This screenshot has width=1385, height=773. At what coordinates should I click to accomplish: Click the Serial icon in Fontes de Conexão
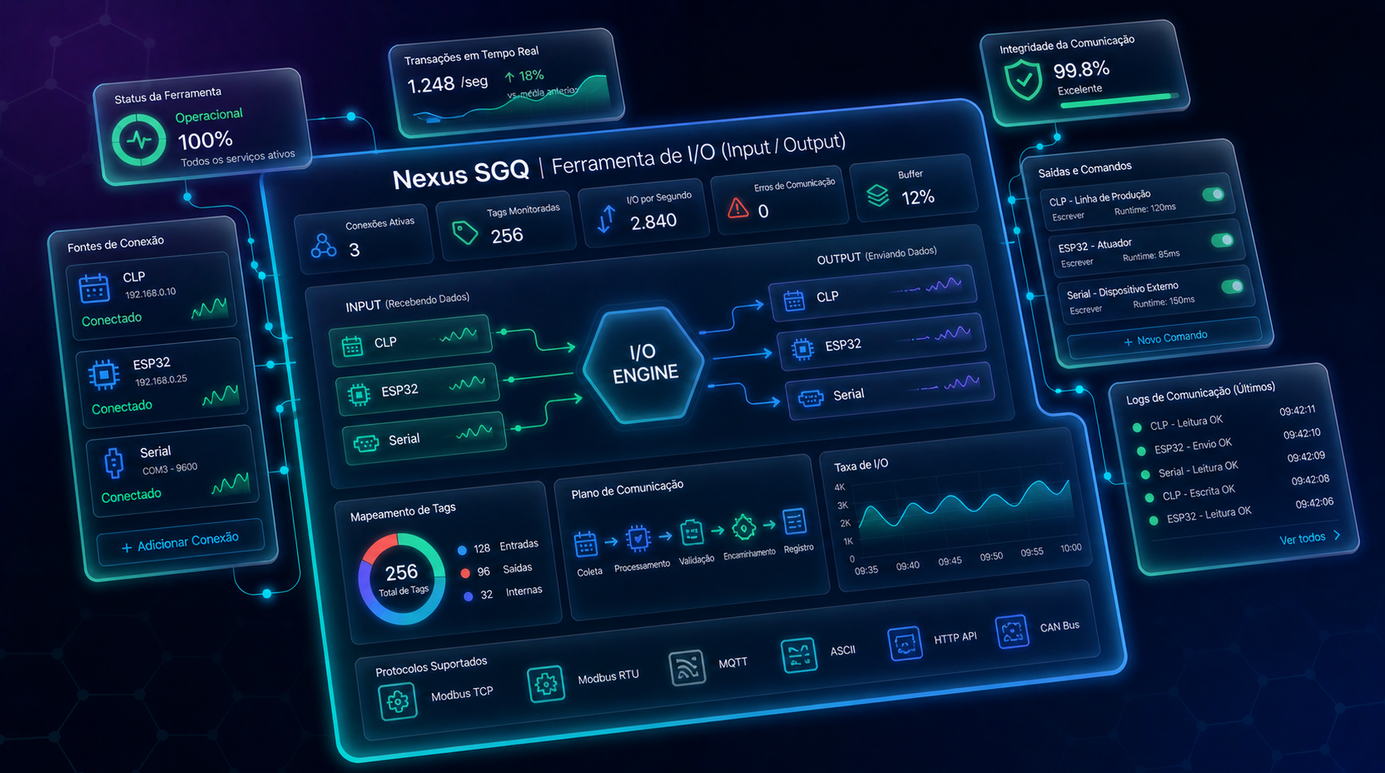point(114,463)
